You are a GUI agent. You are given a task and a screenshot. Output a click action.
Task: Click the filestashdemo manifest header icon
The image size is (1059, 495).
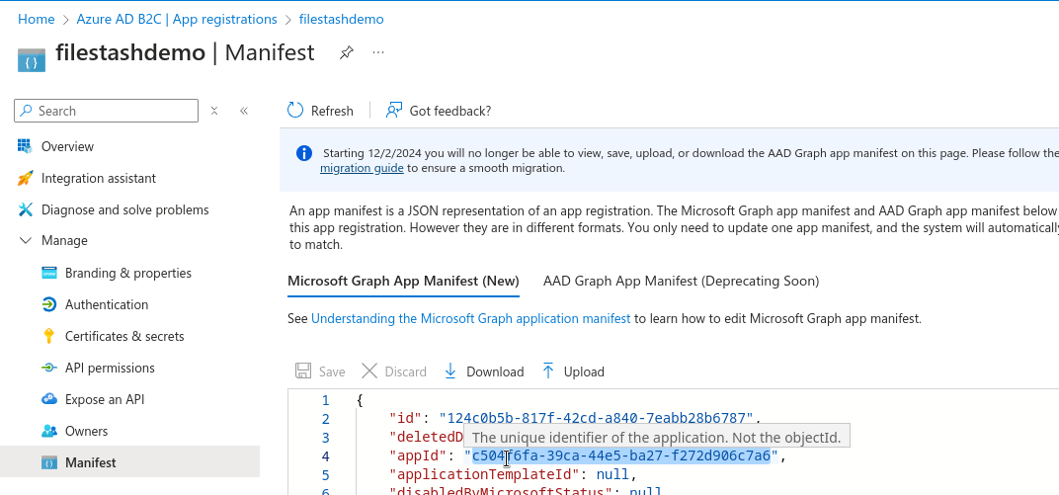pos(32,60)
